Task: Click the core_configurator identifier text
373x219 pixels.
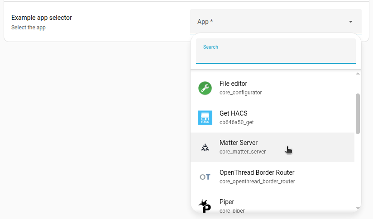Action: point(240,93)
